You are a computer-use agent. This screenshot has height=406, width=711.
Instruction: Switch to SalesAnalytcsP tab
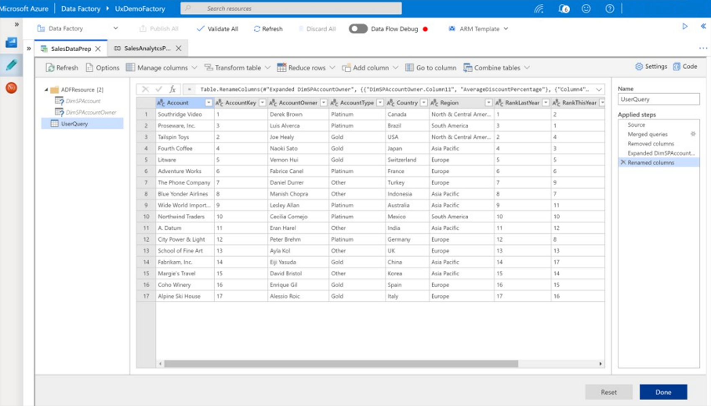[x=147, y=49]
